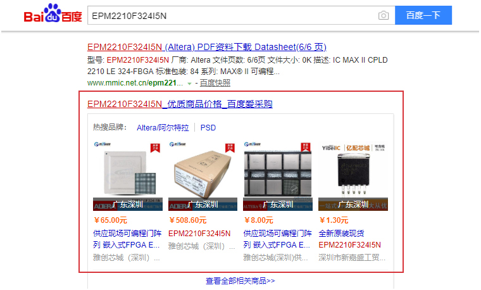Viewport: 481px width, 290px height.
Task: Select the Altera/阿尔特拉 brand filter
Action: point(163,128)
